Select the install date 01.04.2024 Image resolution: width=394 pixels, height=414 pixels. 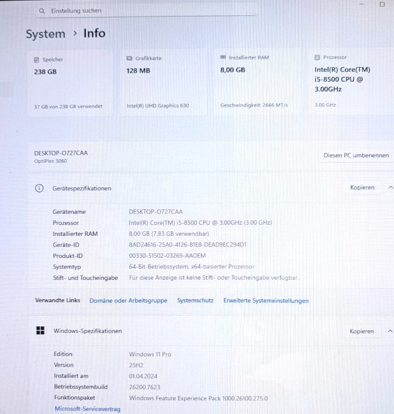143,376
